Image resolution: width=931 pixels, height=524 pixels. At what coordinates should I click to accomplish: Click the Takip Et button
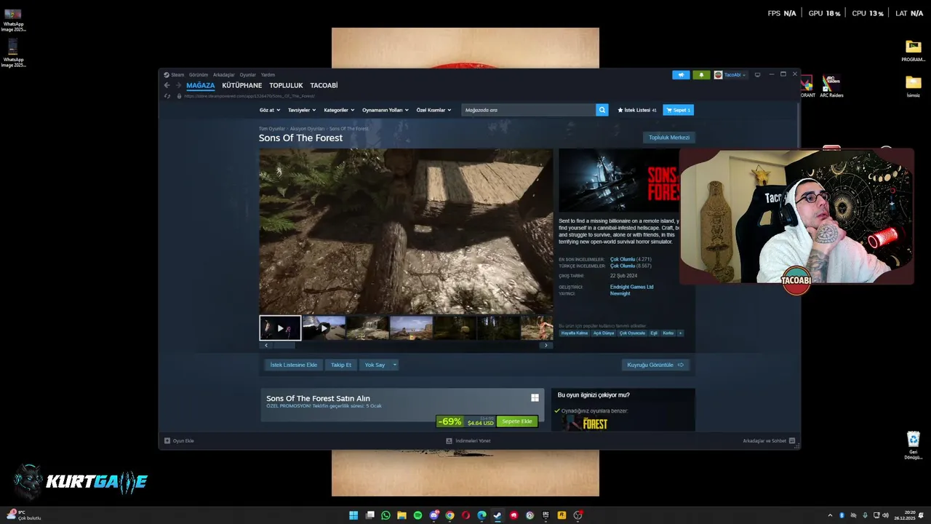341,365
